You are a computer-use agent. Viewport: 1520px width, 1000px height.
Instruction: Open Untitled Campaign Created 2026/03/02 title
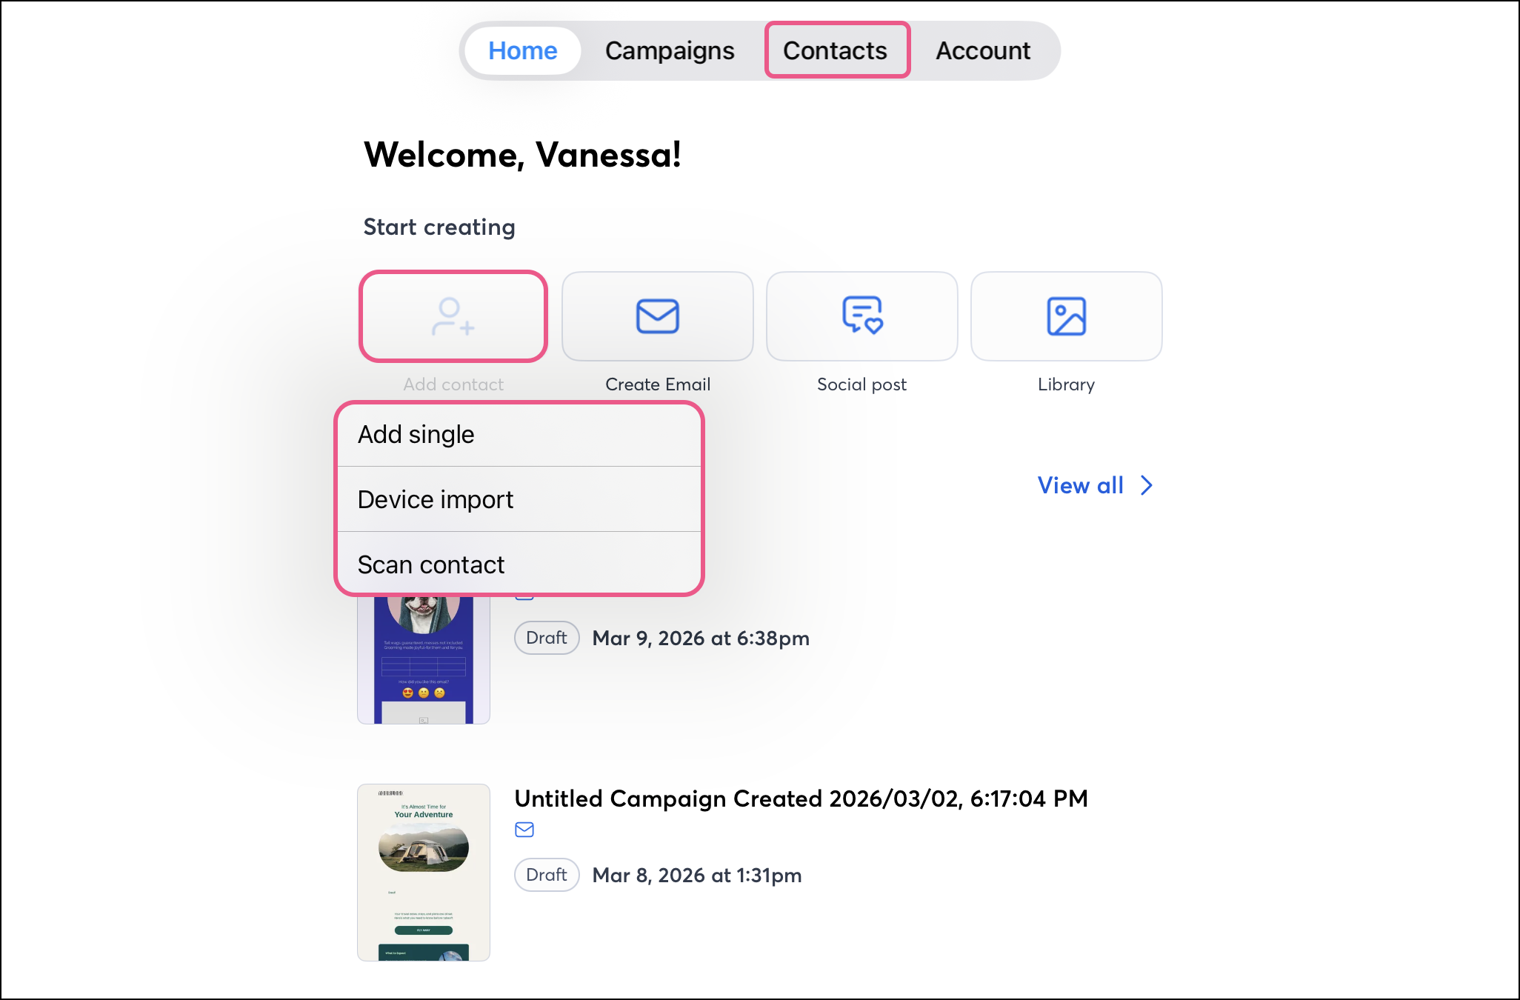click(x=801, y=799)
